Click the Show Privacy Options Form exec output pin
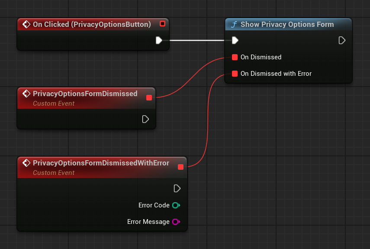 click(x=342, y=40)
